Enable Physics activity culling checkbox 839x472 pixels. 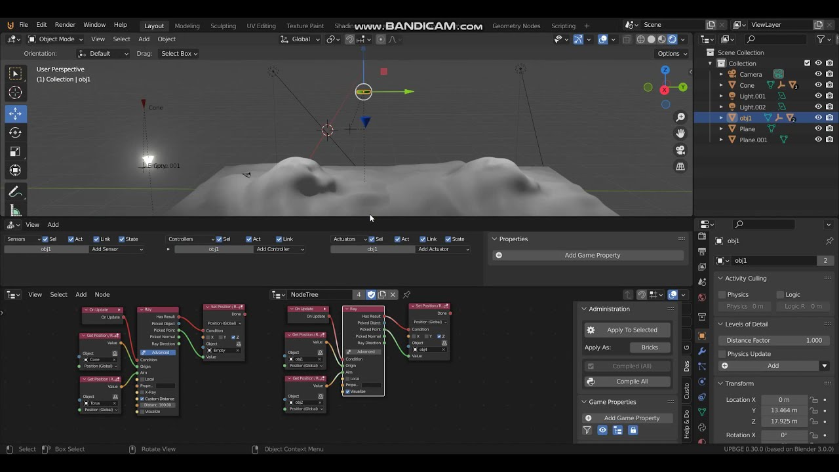point(722,295)
